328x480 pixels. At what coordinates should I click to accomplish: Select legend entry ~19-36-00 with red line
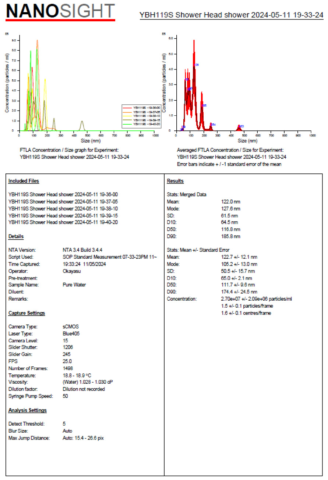(141, 107)
